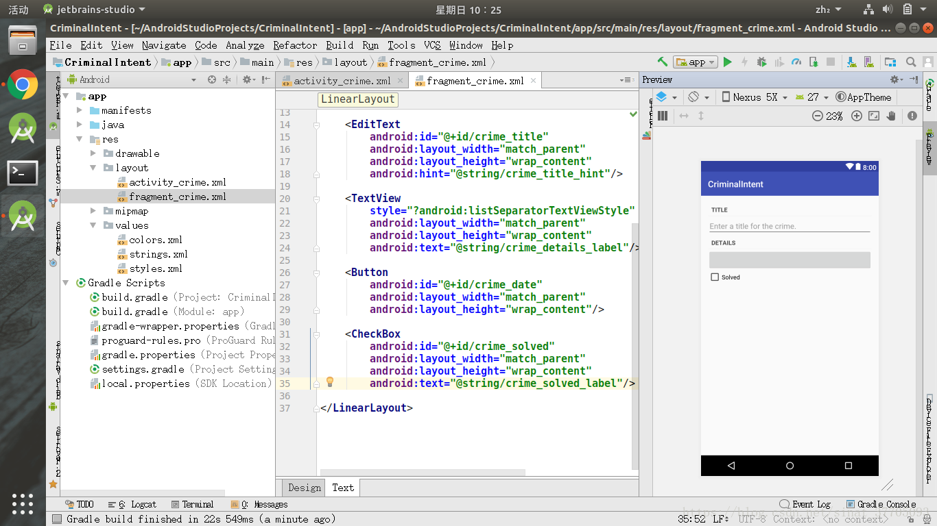Open the Build menu
This screenshot has height=526, width=937.
click(340, 45)
